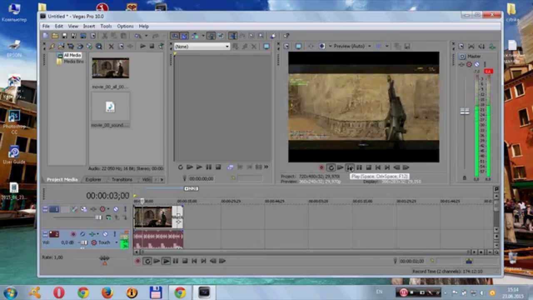
Task: Toggle Loop Playback in Video Preview transport
Action: pyautogui.click(x=331, y=167)
